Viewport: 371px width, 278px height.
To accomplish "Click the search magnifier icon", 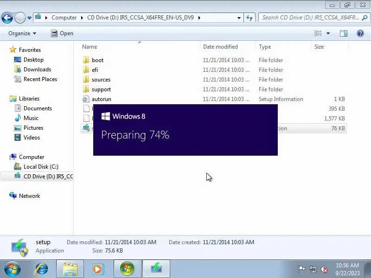I will pos(365,18).
